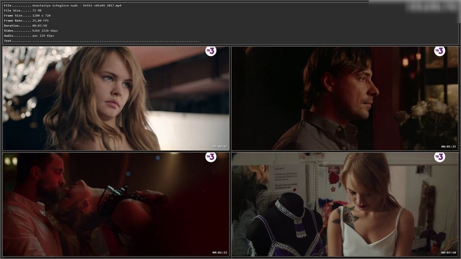Click the thumbnail timestamped 00:01:35
Screen dimensions: 461x259
(345, 98)
